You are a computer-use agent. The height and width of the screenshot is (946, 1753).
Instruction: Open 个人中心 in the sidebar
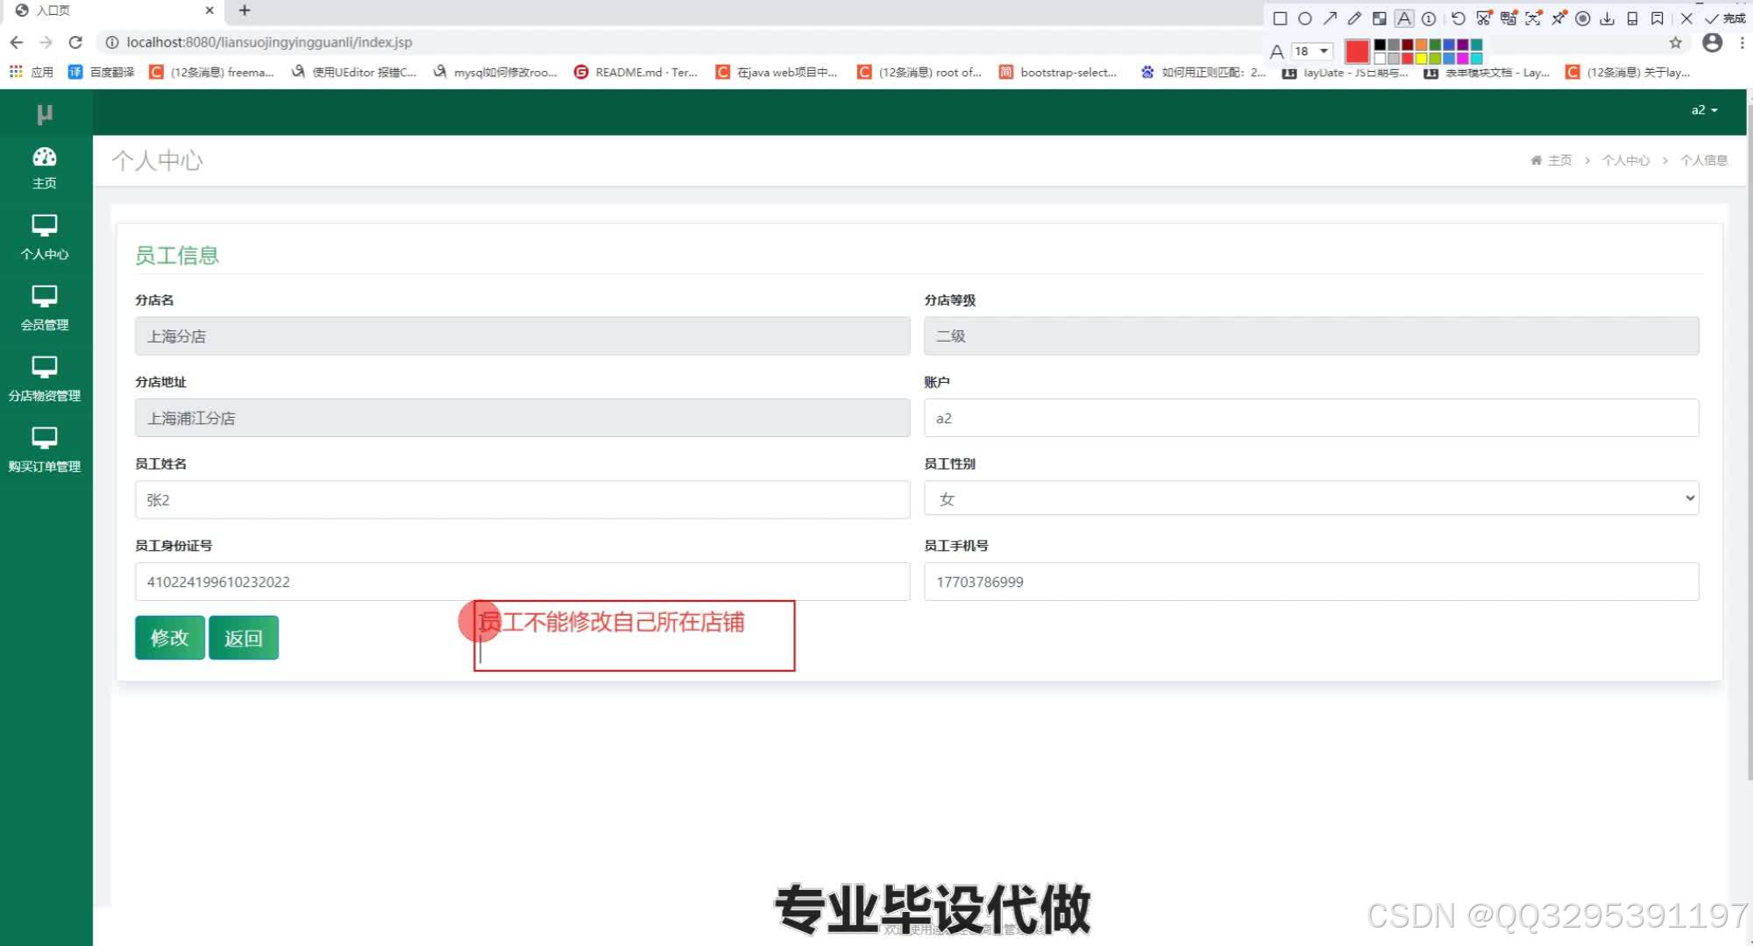point(45,237)
